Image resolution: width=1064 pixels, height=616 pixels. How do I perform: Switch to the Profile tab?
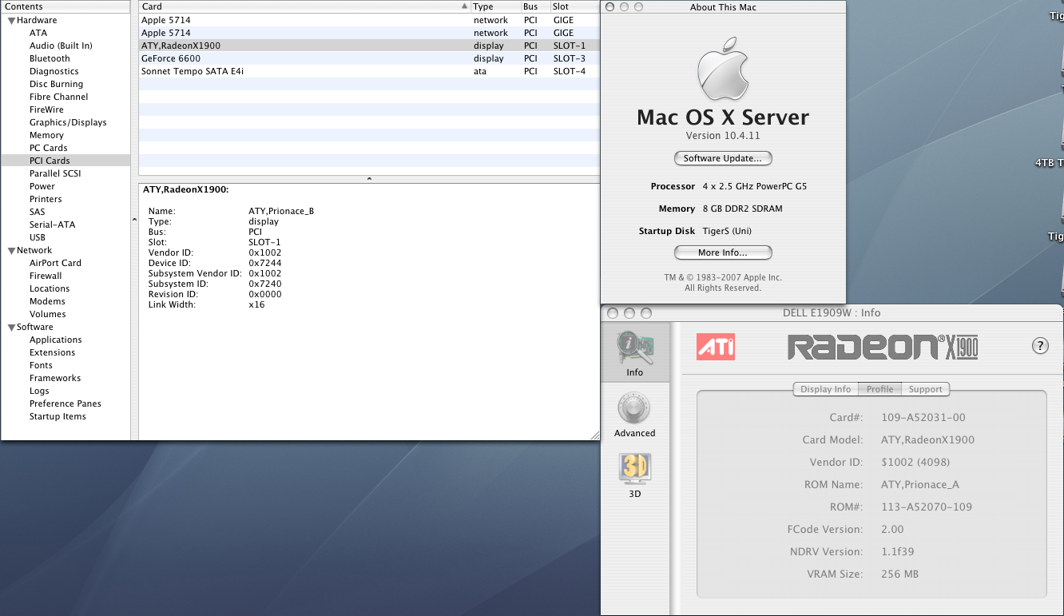click(879, 389)
